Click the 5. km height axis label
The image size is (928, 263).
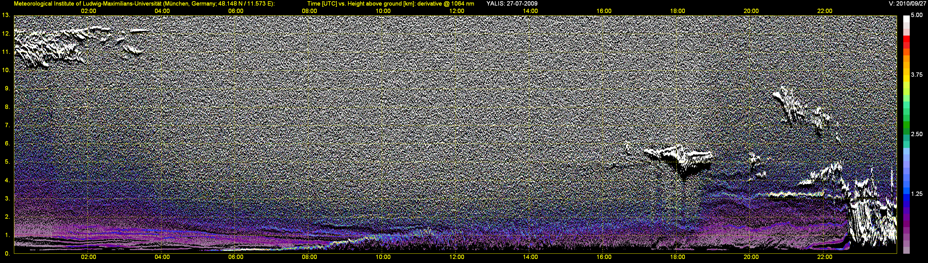click(7, 162)
